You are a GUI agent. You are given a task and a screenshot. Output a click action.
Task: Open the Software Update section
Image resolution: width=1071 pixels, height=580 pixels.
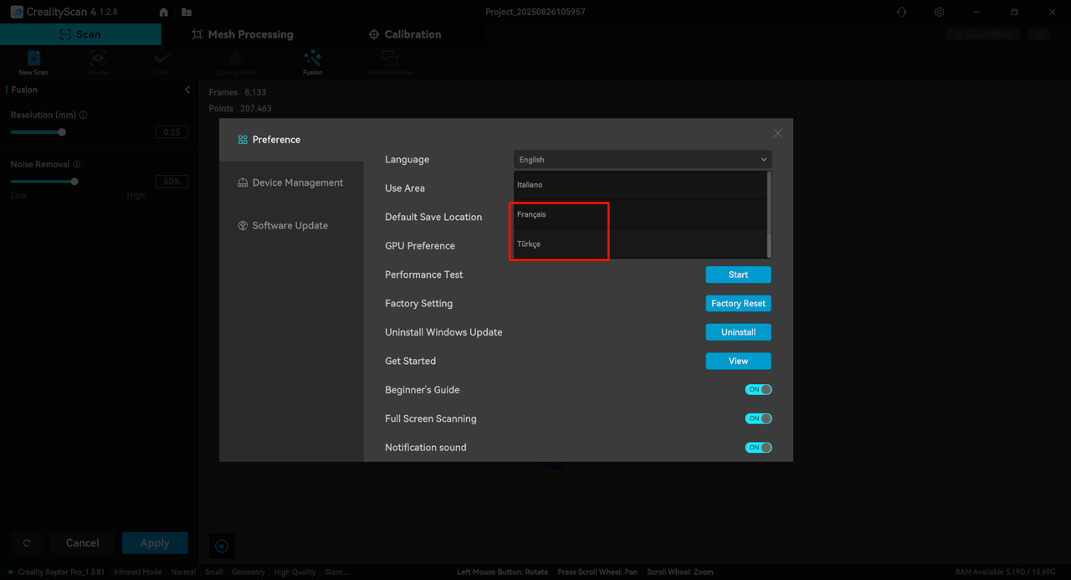point(290,226)
